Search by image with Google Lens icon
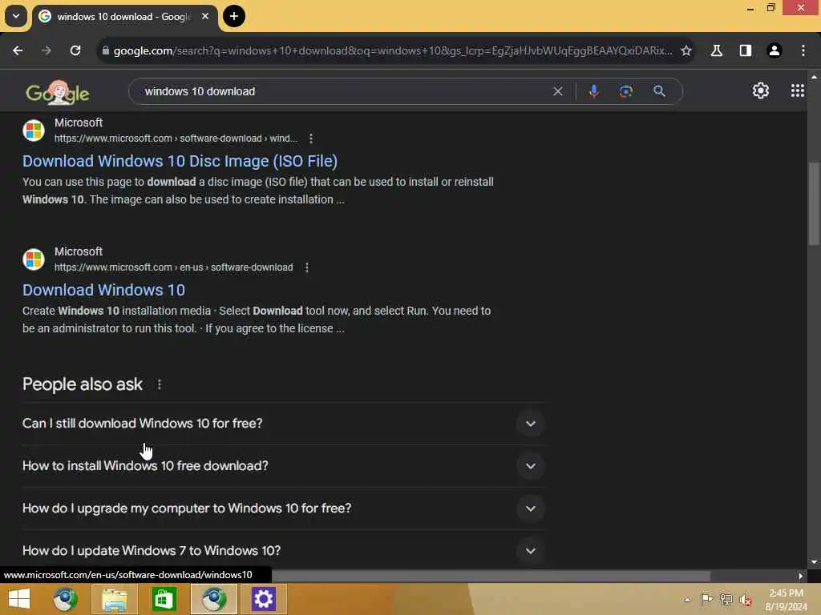Image resolution: width=821 pixels, height=615 pixels. (x=625, y=91)
